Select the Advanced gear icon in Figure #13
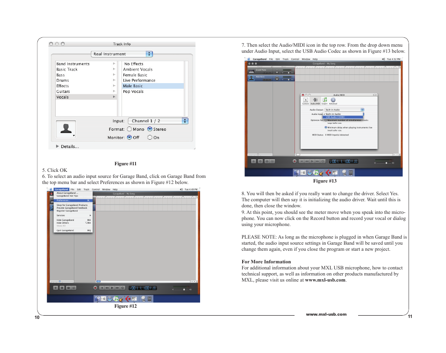 333,101
